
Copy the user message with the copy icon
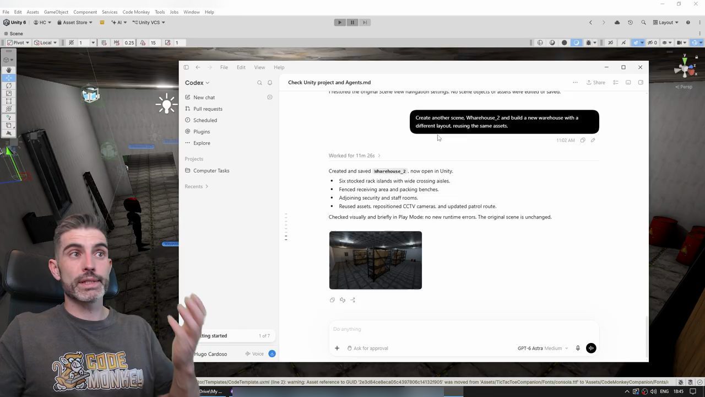[583, 140]
